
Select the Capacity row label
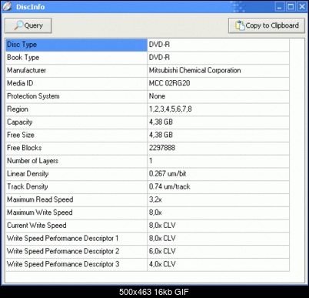(76, 122)
